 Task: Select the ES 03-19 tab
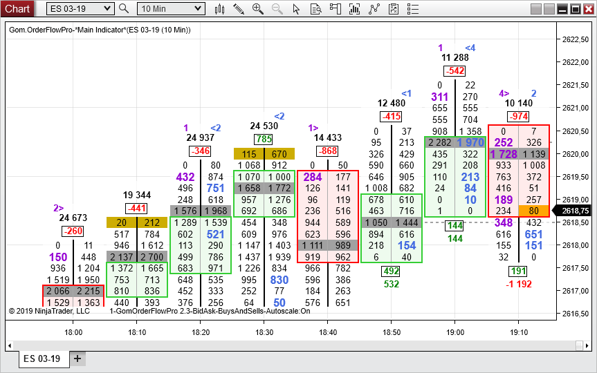click(44, 359)
